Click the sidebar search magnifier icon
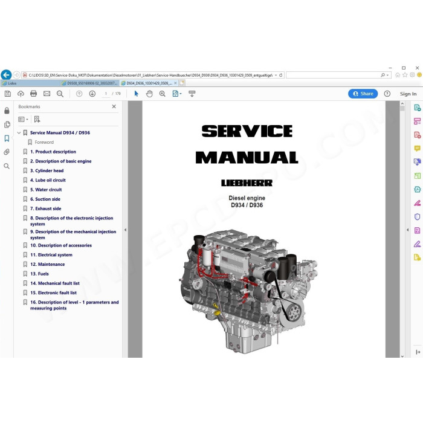This screenshot has height=423, width=423. (7, 166)
